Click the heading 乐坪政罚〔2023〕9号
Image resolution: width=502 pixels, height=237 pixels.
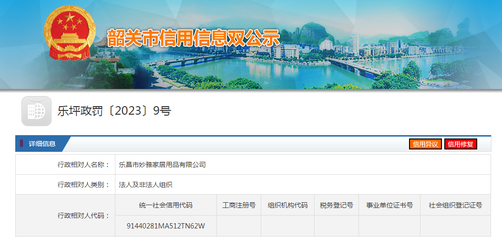point(114,111)
